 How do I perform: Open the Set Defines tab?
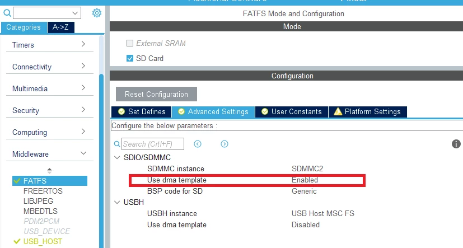142,111
